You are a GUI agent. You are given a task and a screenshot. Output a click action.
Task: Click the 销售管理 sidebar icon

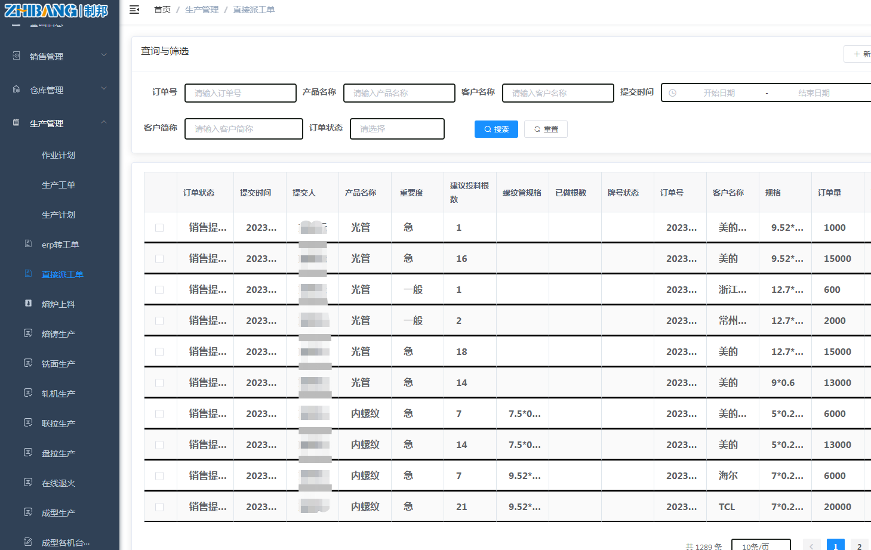tap(17, 56)
